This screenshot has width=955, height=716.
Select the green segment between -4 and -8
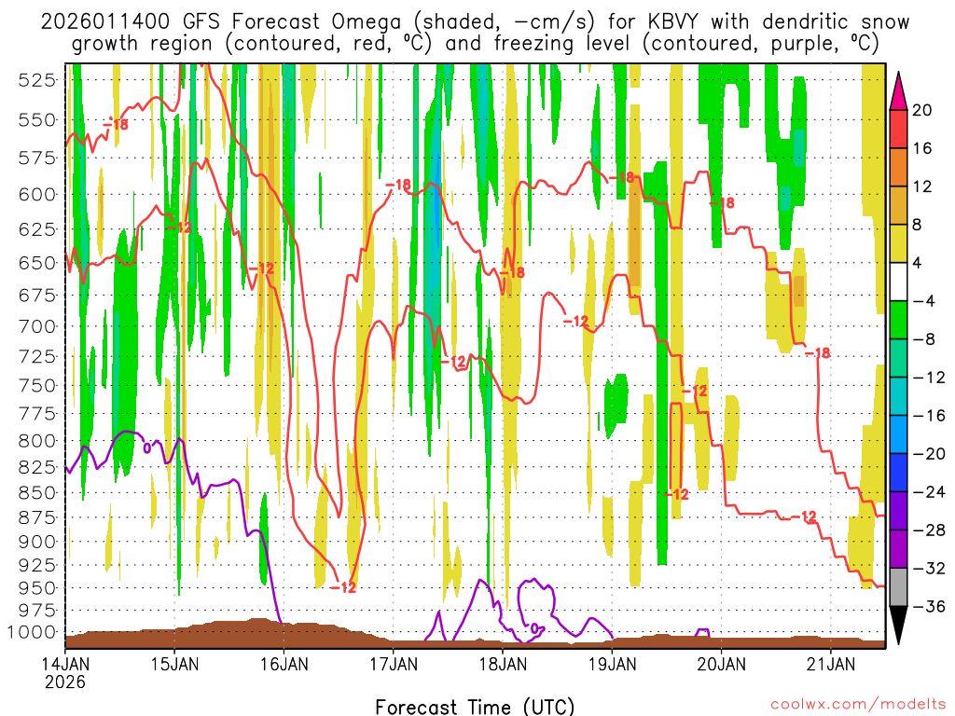[898, 320]
